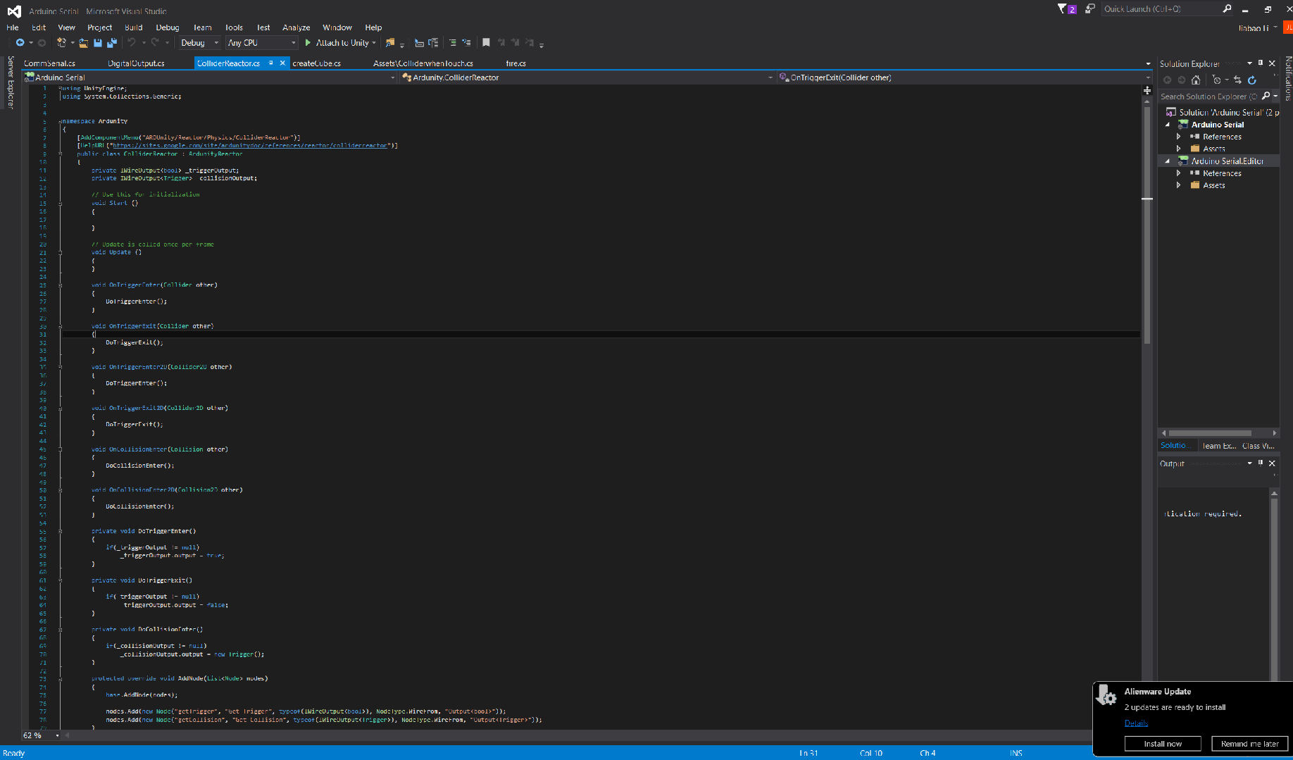The height and width of the screenshot is (760, 1293).
Task: Click the Find in Files toolbar icon
Action: 390,43
